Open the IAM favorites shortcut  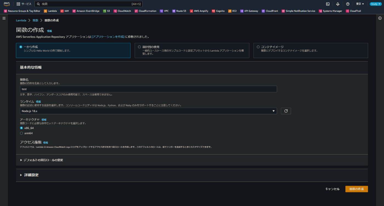click(x=64, y=11)
